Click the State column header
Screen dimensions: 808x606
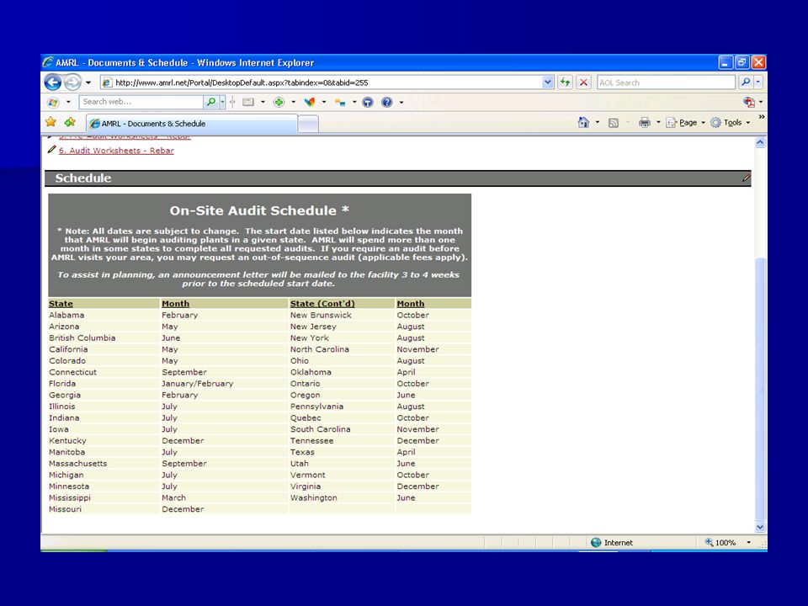61,304
